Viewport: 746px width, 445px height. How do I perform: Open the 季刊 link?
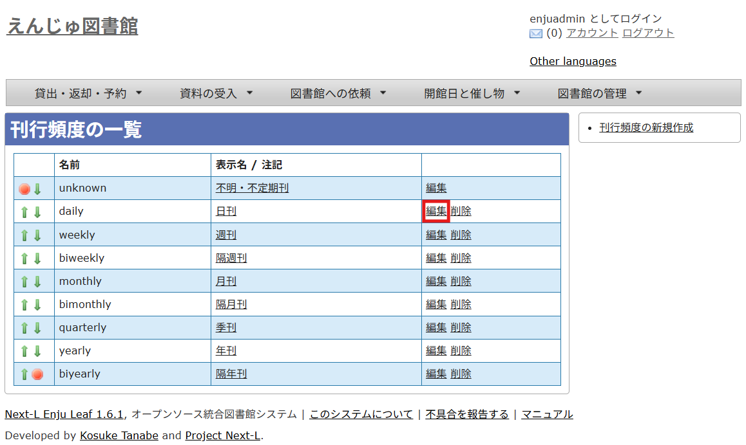pyautogui.click(x=226, y=328)
